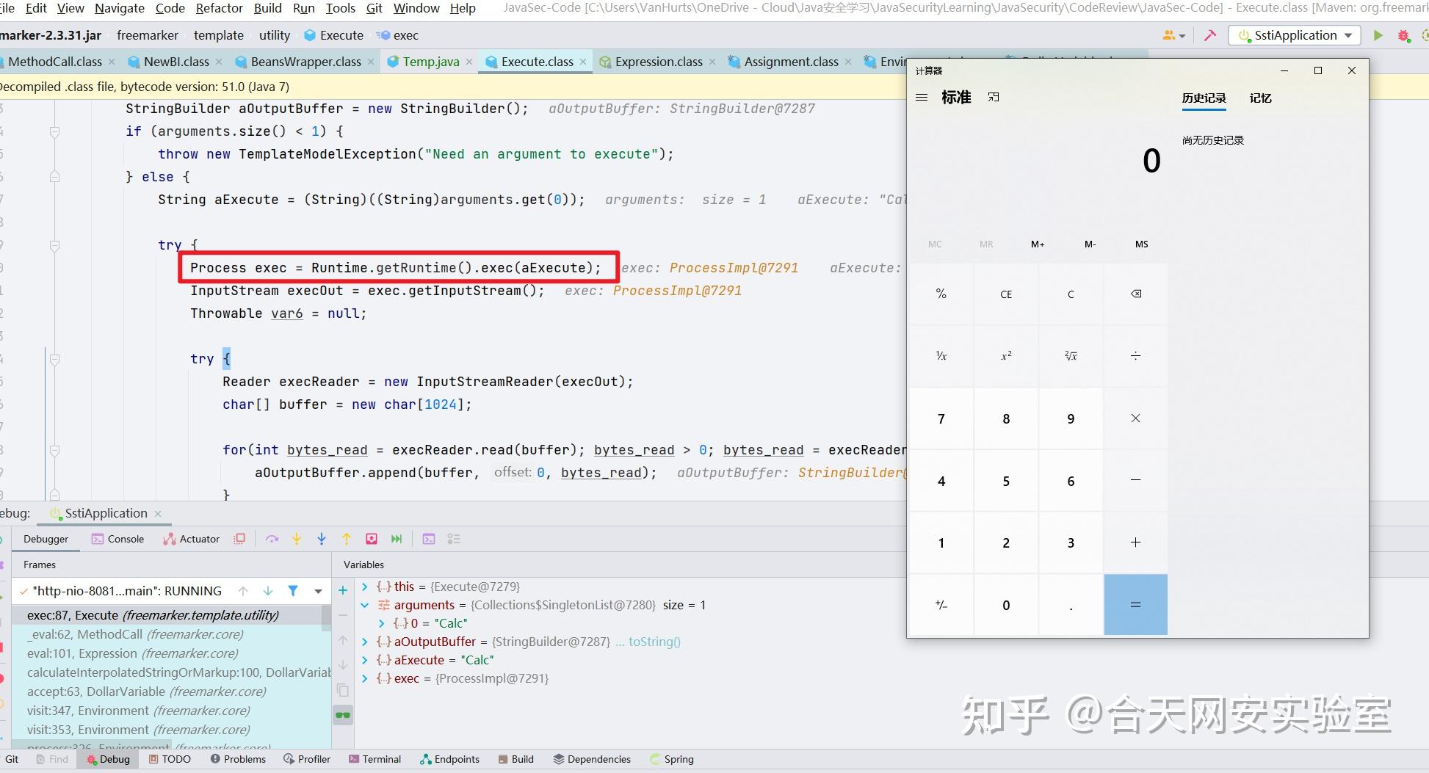Click the Run To Cursor green icon
The width and height of the screenshot is (1429, 773).
click(397, 538)
